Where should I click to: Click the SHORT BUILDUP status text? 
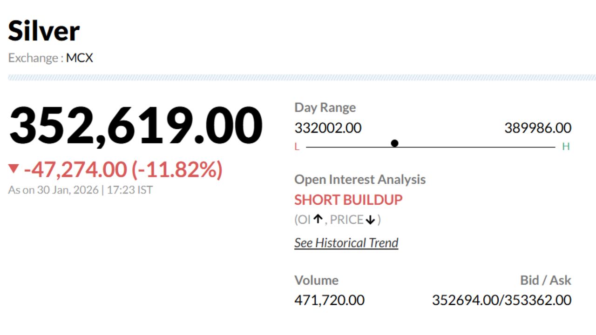[x=348, y=200]
